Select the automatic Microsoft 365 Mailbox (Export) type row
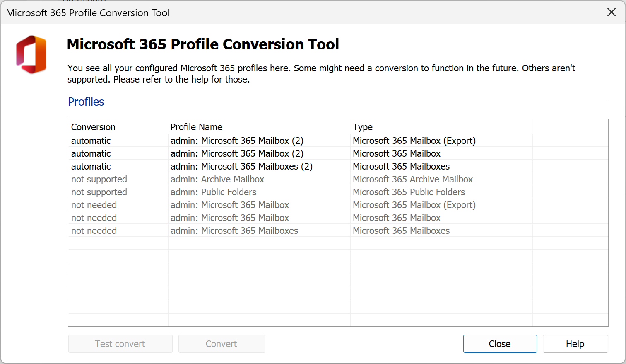 point(414,141)
